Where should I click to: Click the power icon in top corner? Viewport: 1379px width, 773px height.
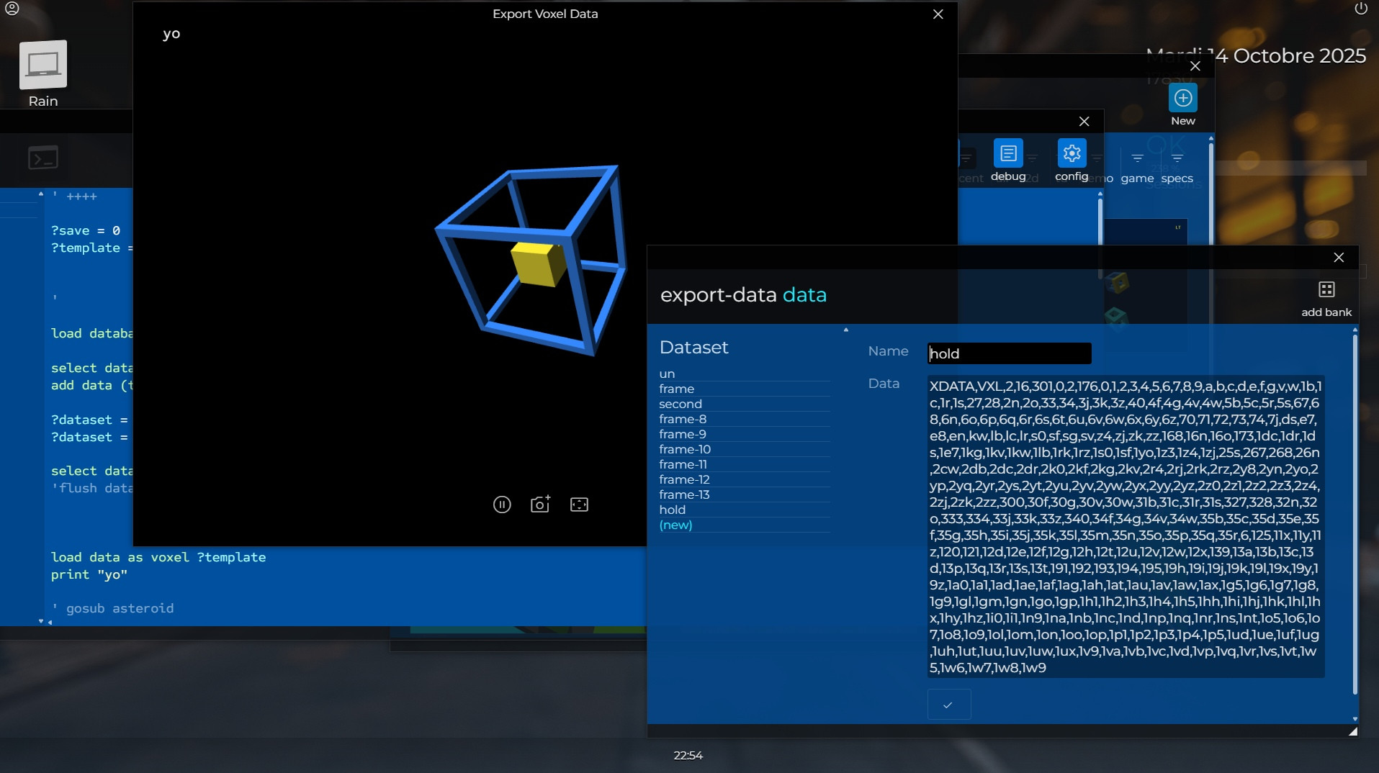[x=1360, y=9]
